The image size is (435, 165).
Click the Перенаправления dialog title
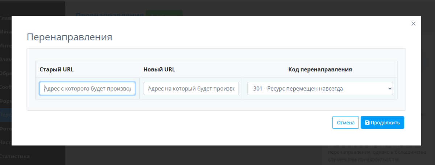pos(70,37)
